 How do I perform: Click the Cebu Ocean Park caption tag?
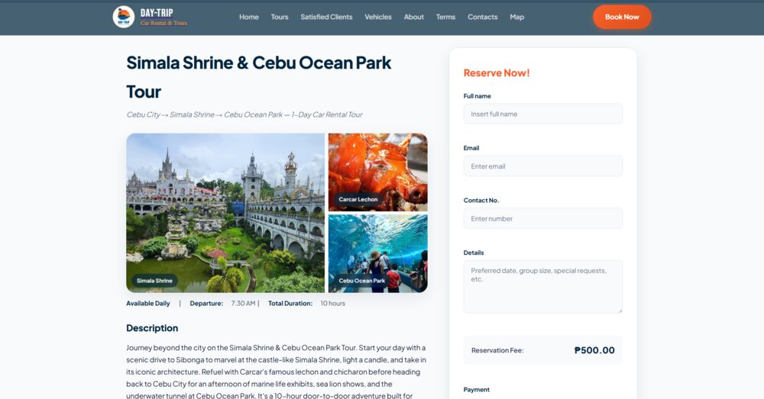(x=362, y=281)
